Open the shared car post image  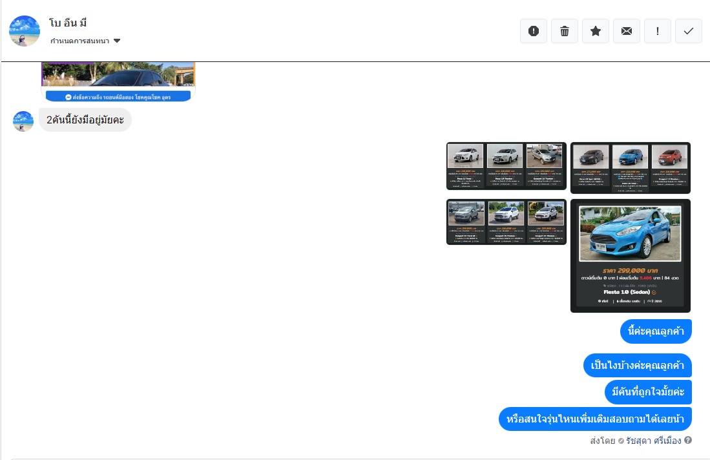[x=118, y=75]
